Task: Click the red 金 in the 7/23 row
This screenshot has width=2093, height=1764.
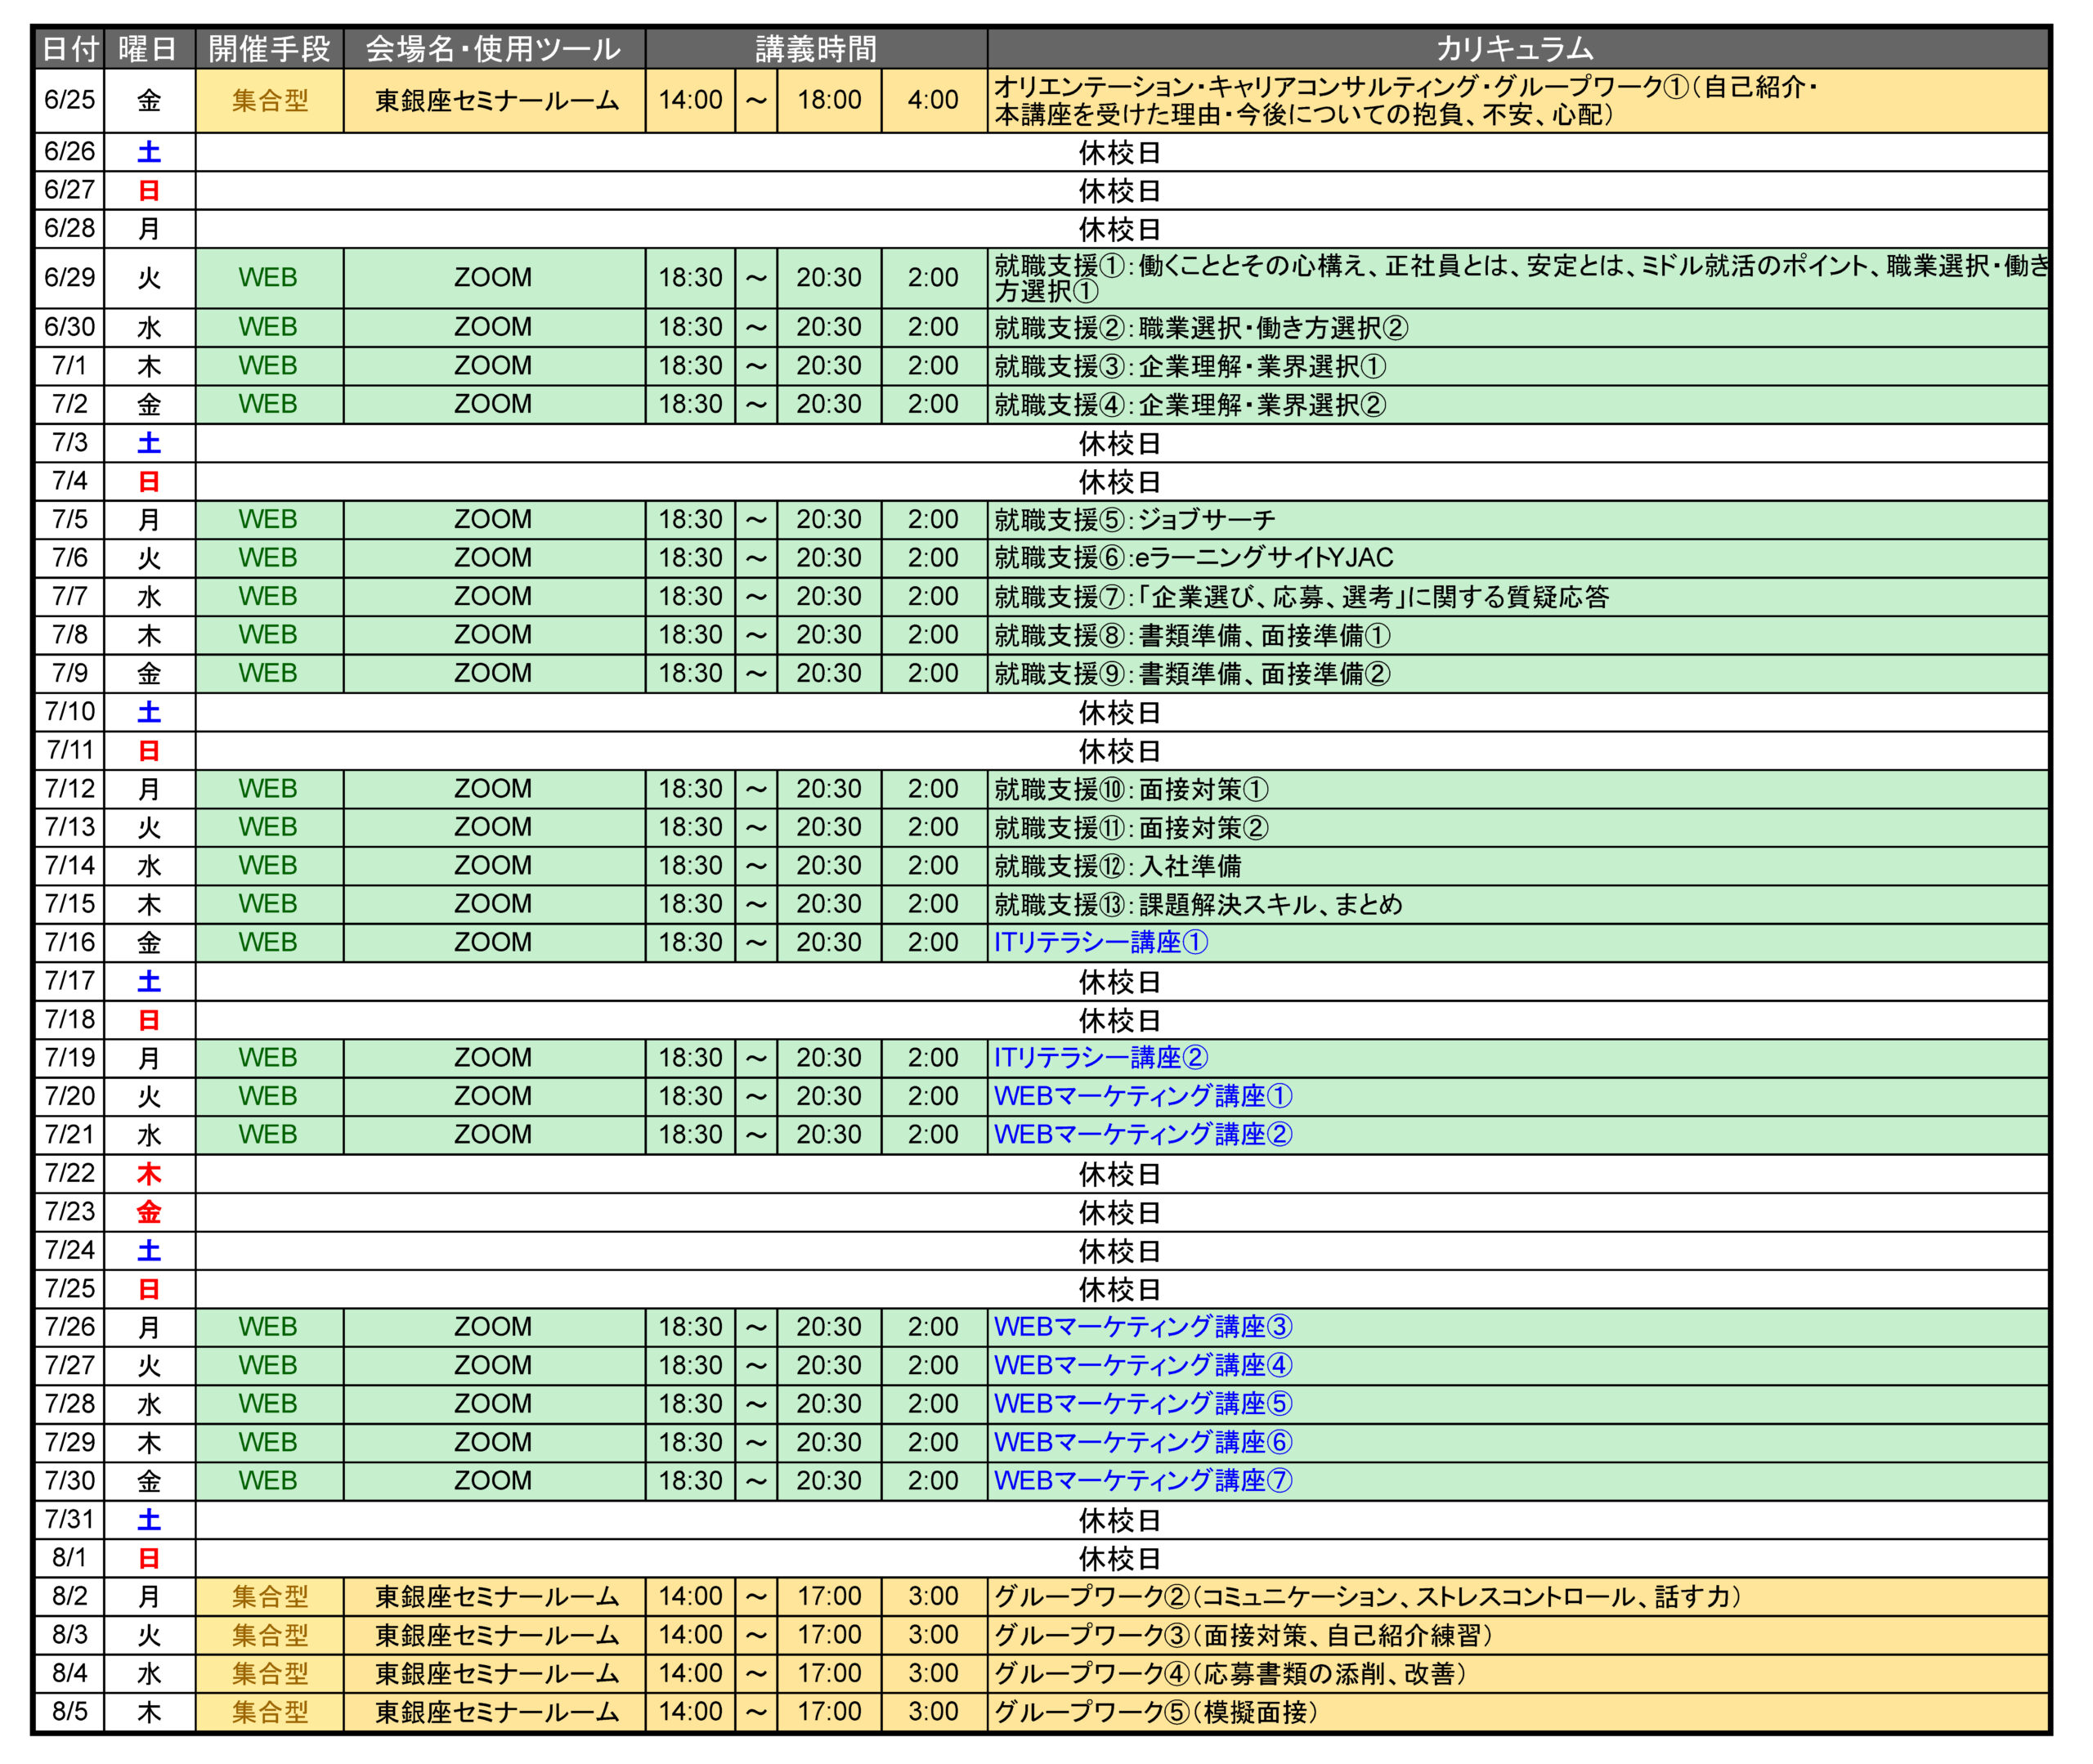Action: (x=149, y=1212)
